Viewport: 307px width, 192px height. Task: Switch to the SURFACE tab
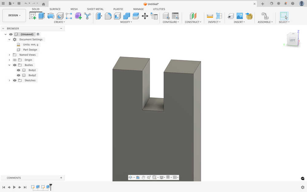[55, 9]
